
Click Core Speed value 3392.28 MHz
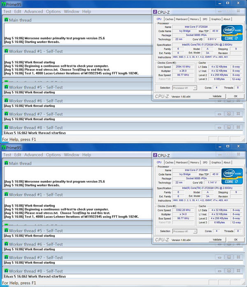tap(183, 210)
